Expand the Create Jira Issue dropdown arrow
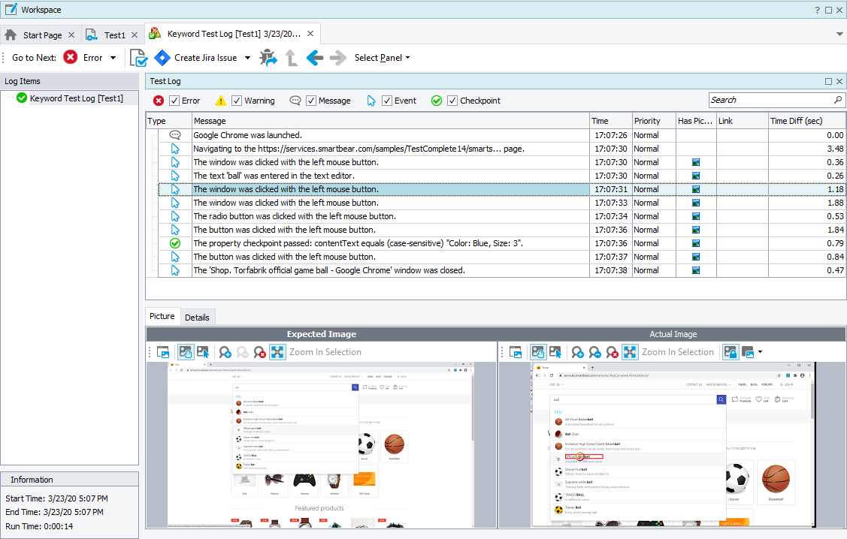The image size is (847, 539). pyautogui.click(x=248, y=57)
